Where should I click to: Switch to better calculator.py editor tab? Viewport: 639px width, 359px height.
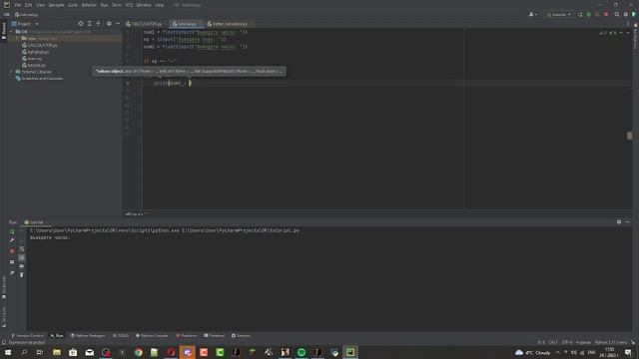coord(229,24)
